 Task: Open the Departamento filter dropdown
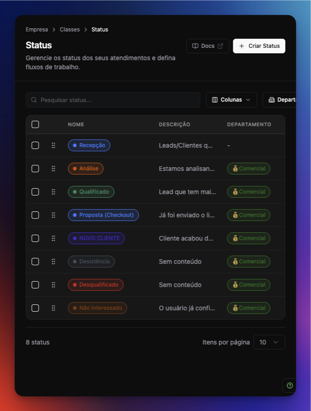coord(279,100)
